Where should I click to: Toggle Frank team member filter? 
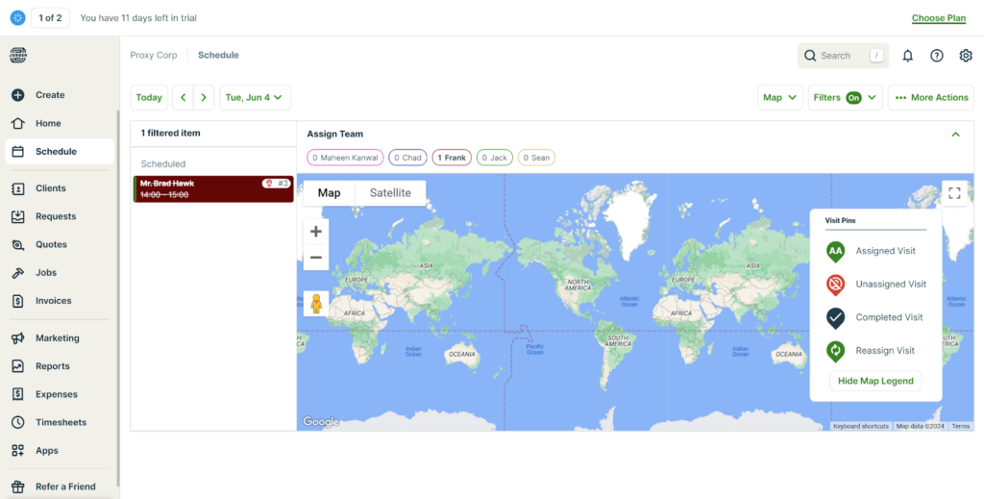[451, 158]
